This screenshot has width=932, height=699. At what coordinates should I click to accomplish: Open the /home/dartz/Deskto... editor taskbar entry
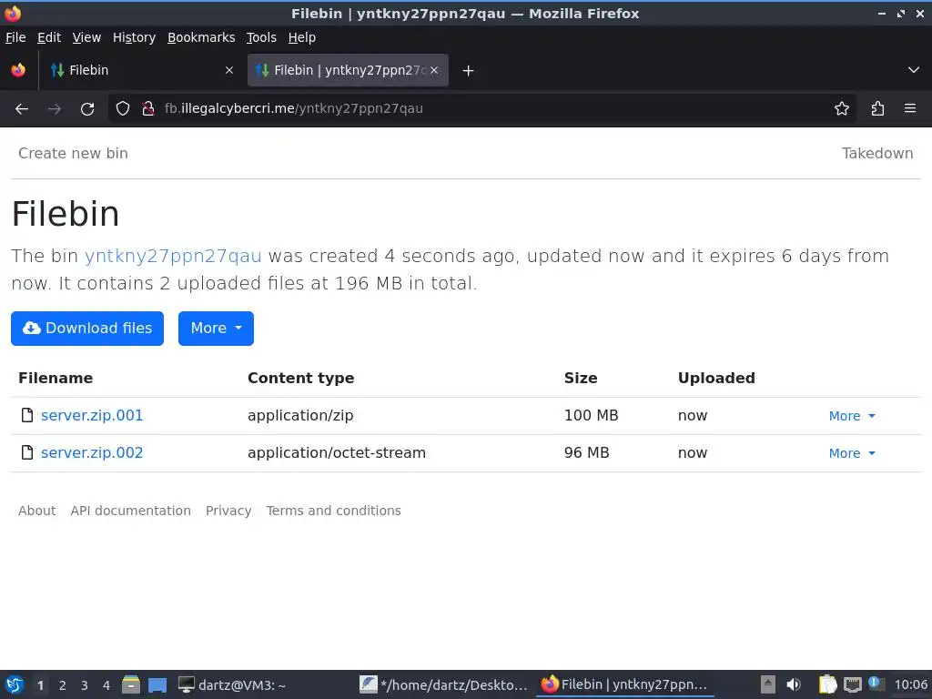point(443,684)
